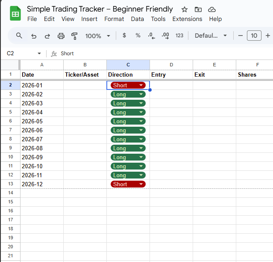Format as percent icon
The height and width of the screenshot is (262, 273).
pos(138,36)
